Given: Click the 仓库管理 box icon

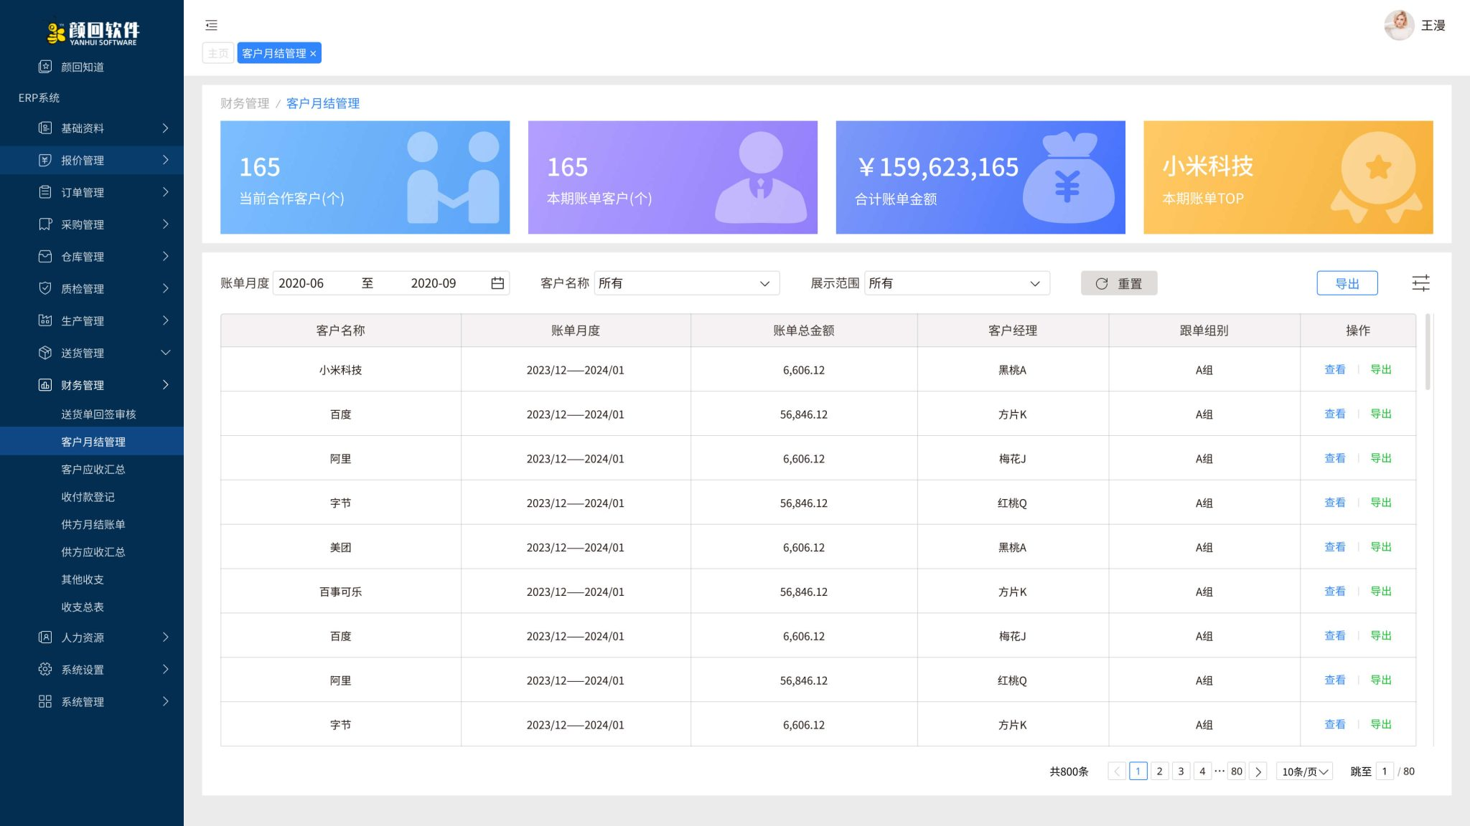Looking at the screenshot, I should pos(45,256).
